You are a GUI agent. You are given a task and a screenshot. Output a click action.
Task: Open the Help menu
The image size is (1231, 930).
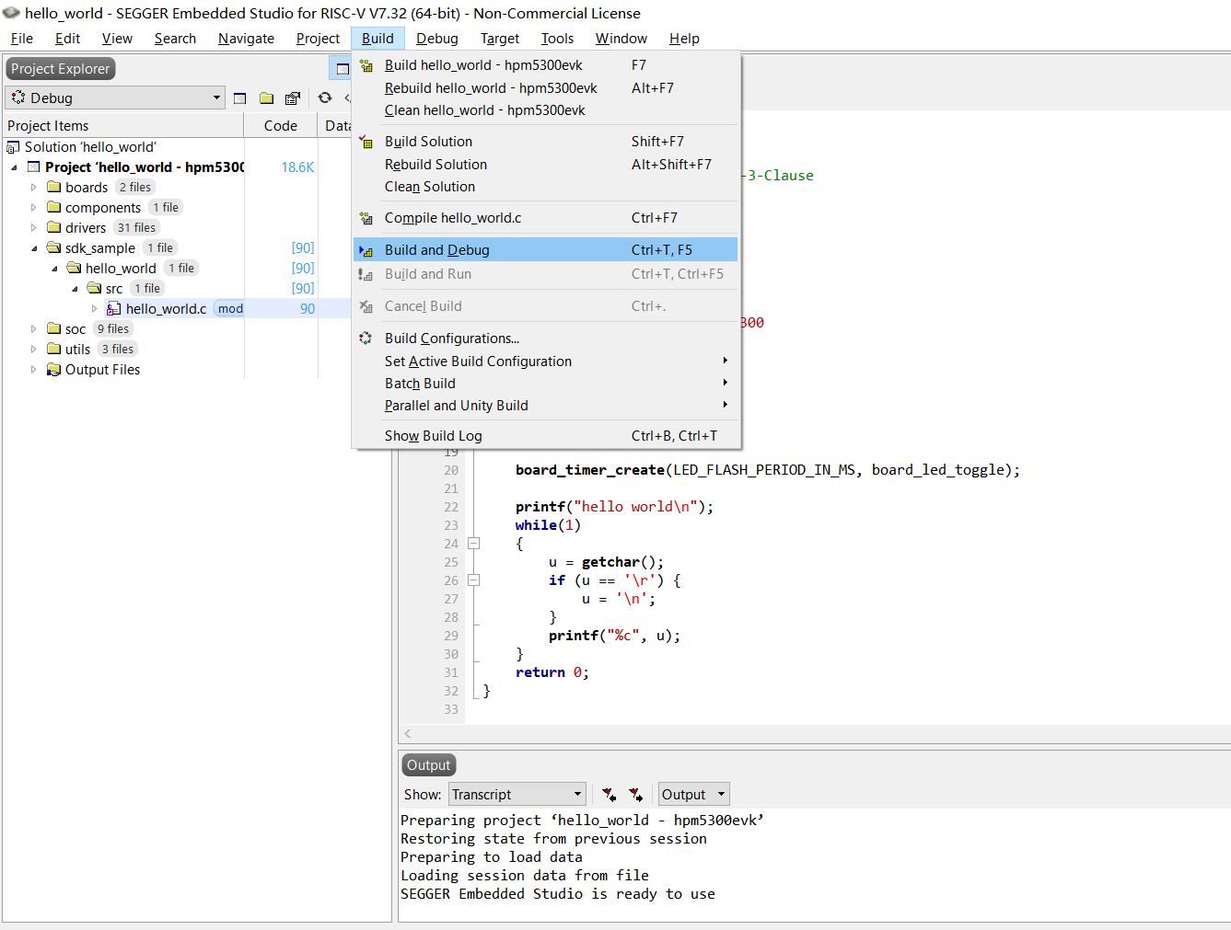(x=684, y=39)
